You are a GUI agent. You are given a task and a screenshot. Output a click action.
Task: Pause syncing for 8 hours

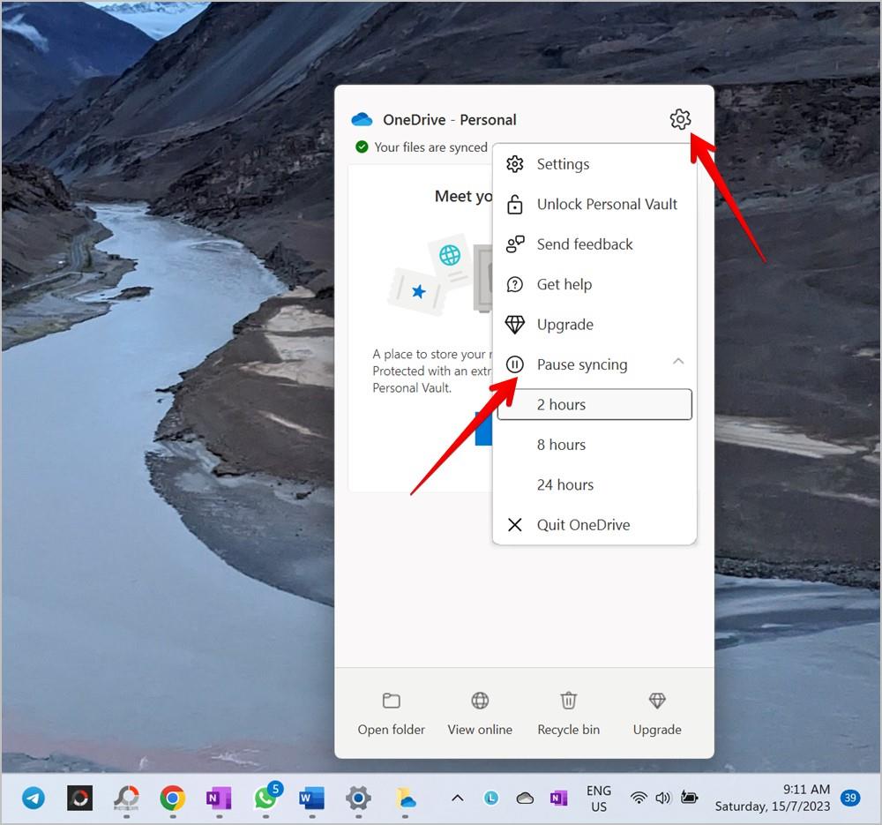(x=594, y=445)
